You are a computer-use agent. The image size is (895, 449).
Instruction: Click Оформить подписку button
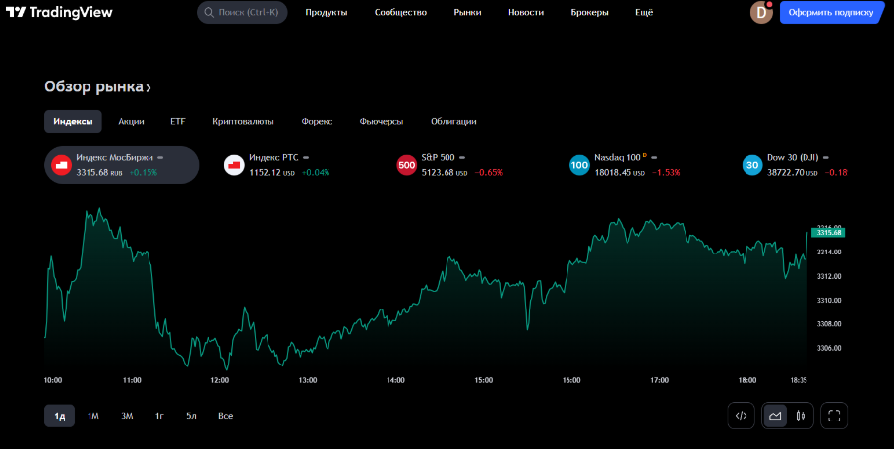(x=831, y=12)
